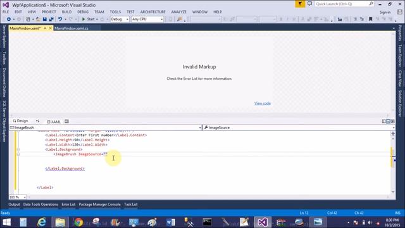405x228 pixels.
Task: Open Microsoft Word from the taskbar
Action: point(170,222)
